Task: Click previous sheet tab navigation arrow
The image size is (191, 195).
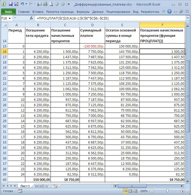Action: (7, 186)
